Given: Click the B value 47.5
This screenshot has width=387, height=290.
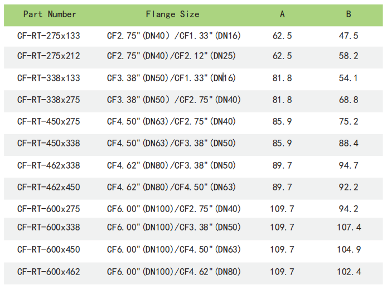Looking at the screenshot, I should 349,36.
